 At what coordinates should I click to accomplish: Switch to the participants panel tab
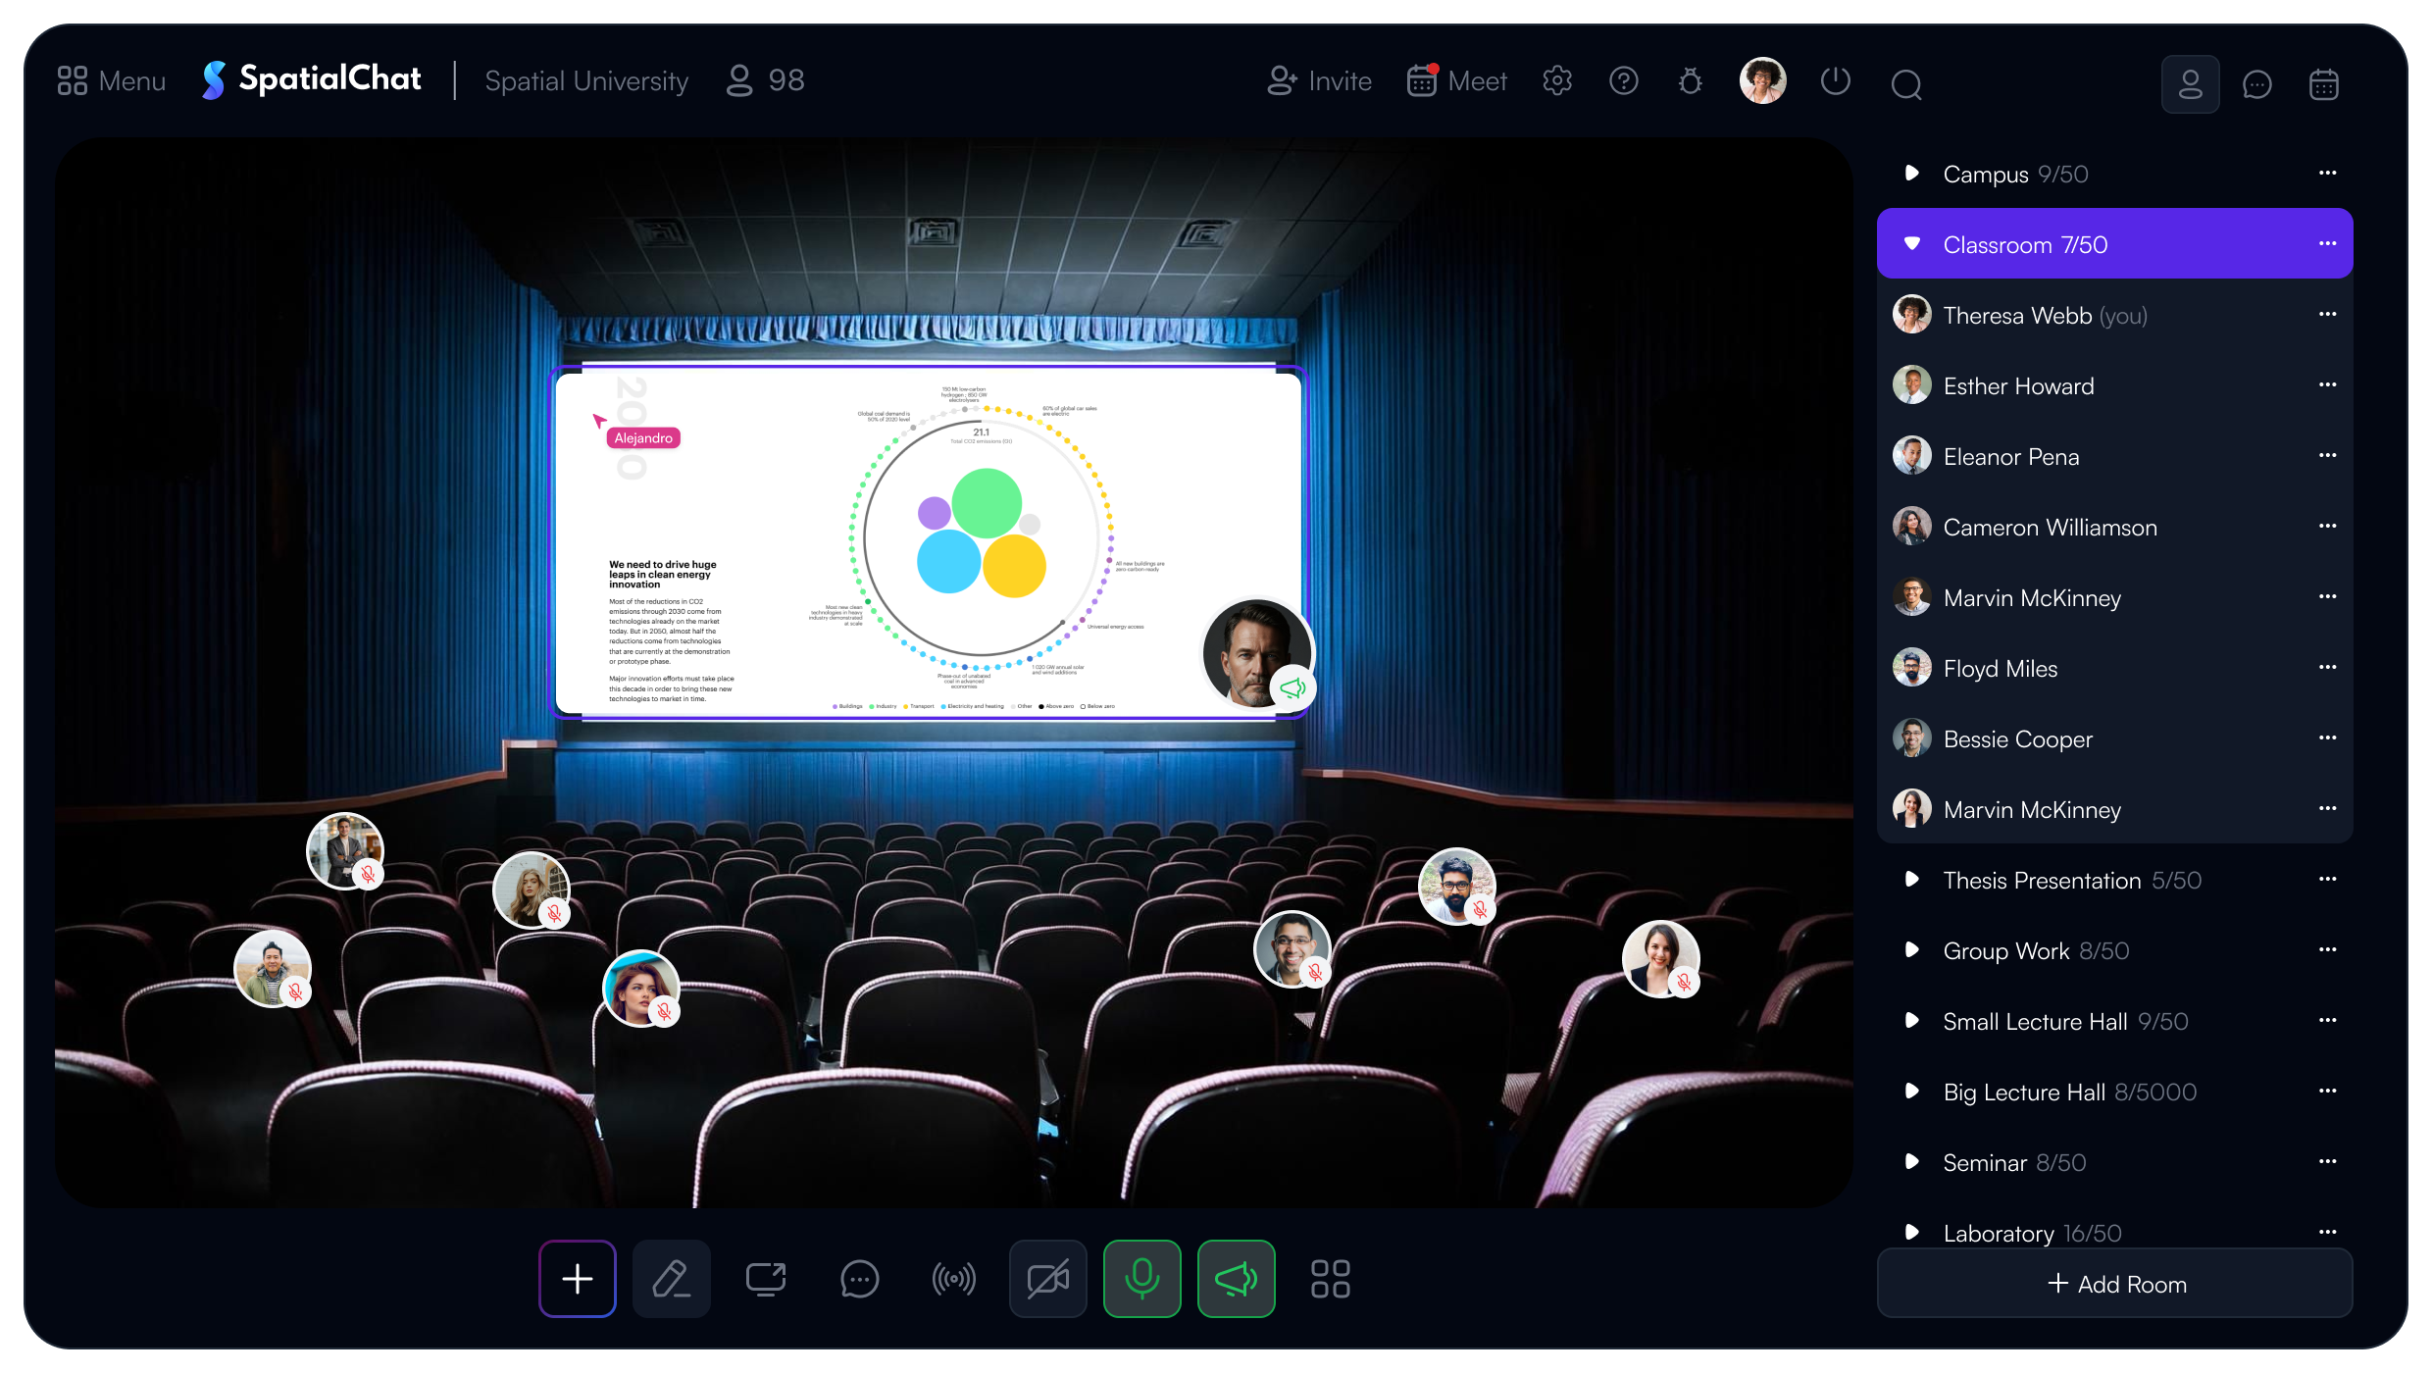click(2191, 84)
